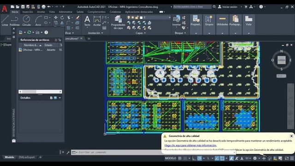Open the Iniciar sesión dropdown arrow
The height and width of the screenshot is (166, 295).
pos(241,7)
